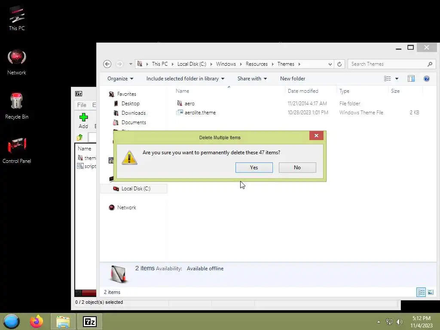Click the warning icon in the dialog

(x=129, y=157)
